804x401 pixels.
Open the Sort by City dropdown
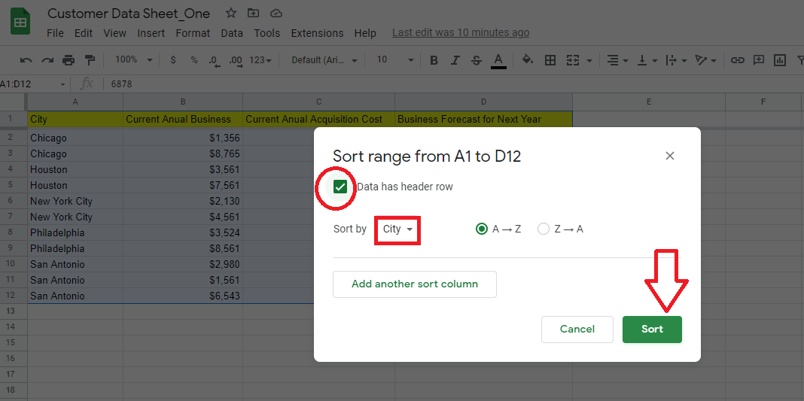click(x=397, y=229)
